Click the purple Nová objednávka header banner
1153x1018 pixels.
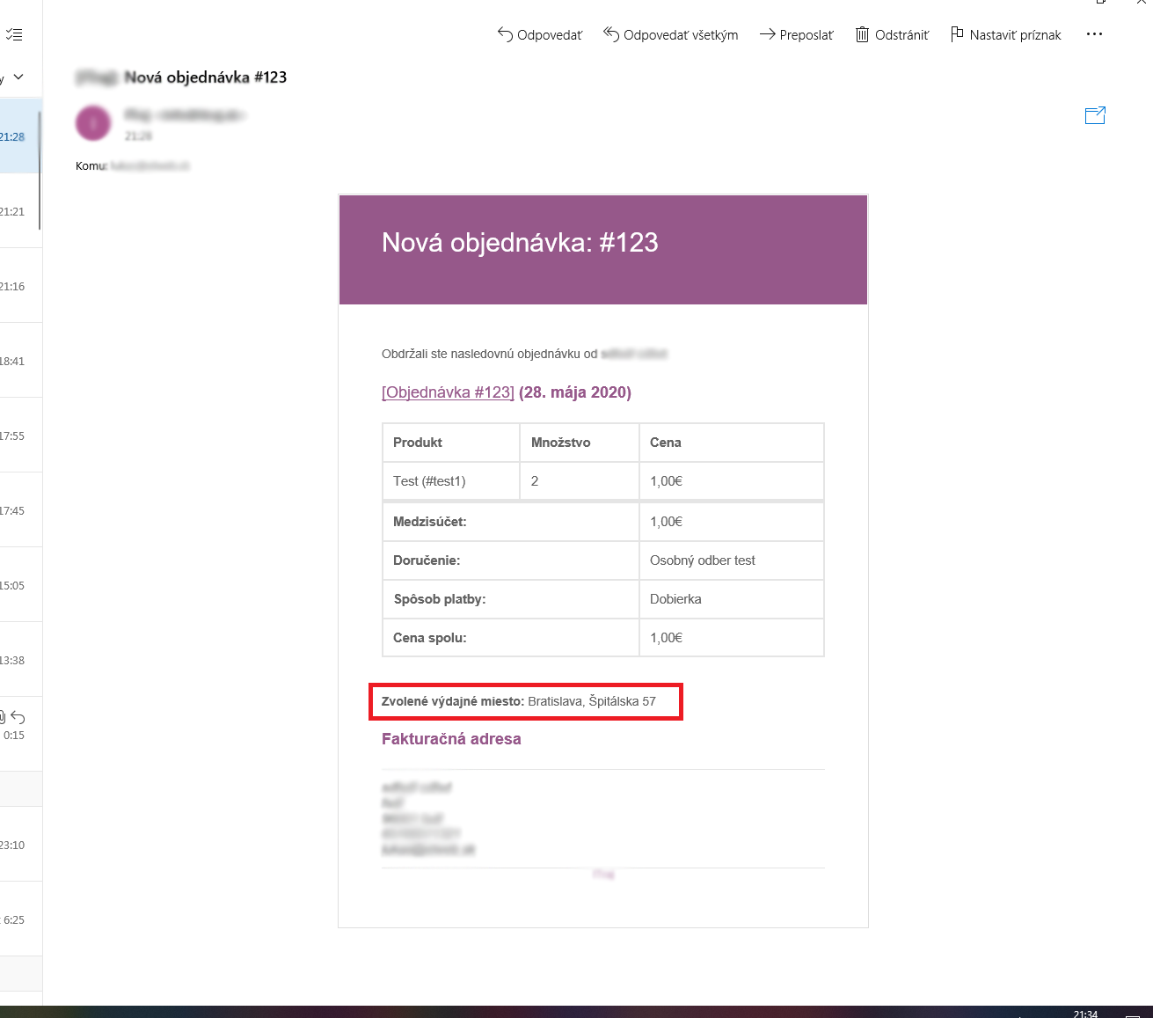603,250
